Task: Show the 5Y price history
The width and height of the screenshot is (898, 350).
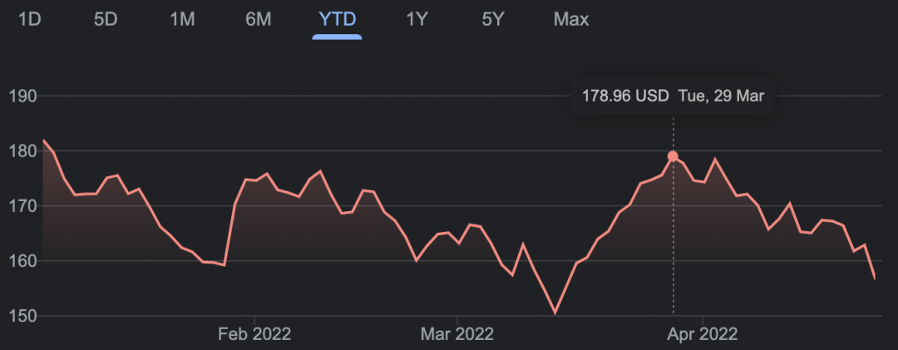Action: point(493,19)
